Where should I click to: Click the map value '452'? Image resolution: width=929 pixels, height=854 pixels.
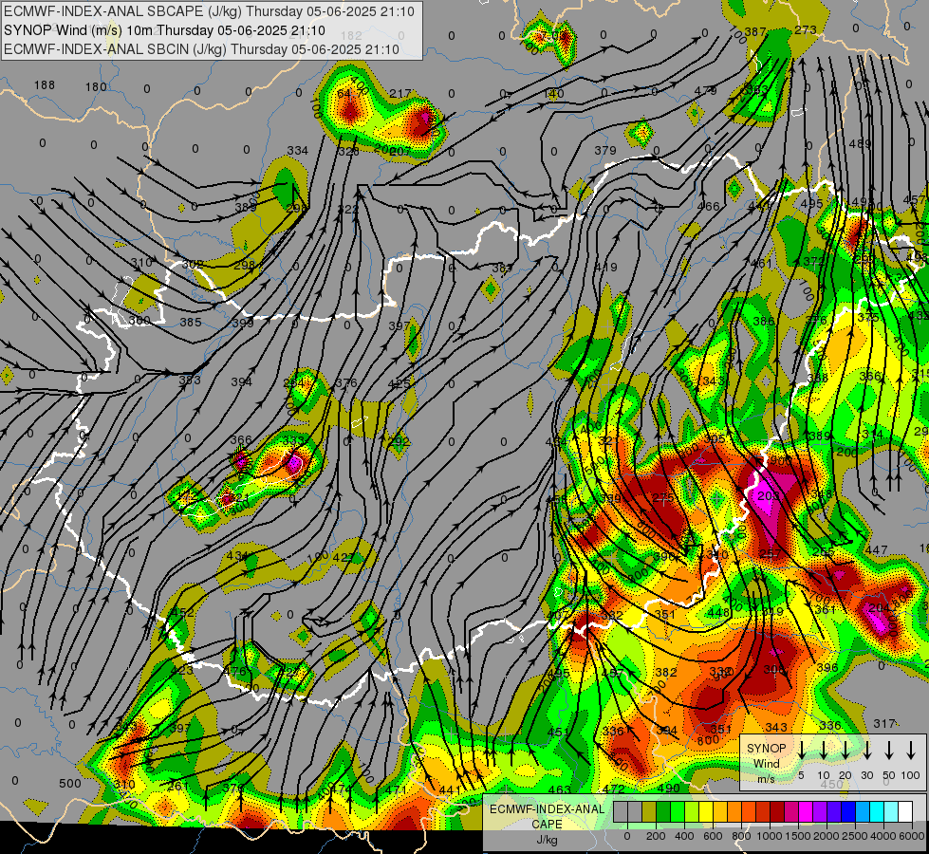pos(182,612)
